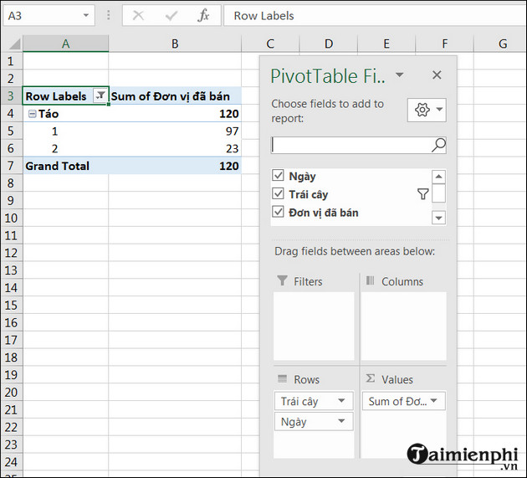Click the empty Filters area box
Image resolution: width=527 pixels, height=478 pixels.
[314, 326]
